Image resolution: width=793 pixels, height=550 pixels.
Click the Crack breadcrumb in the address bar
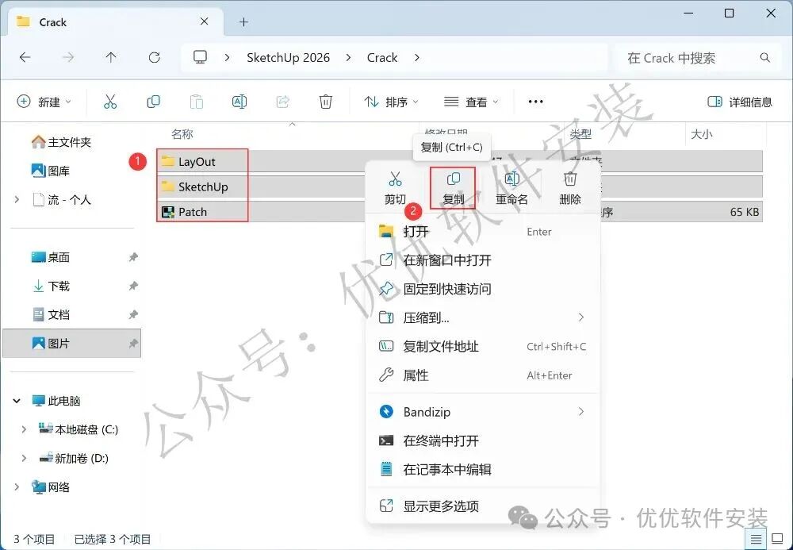[x=382, y=58]
